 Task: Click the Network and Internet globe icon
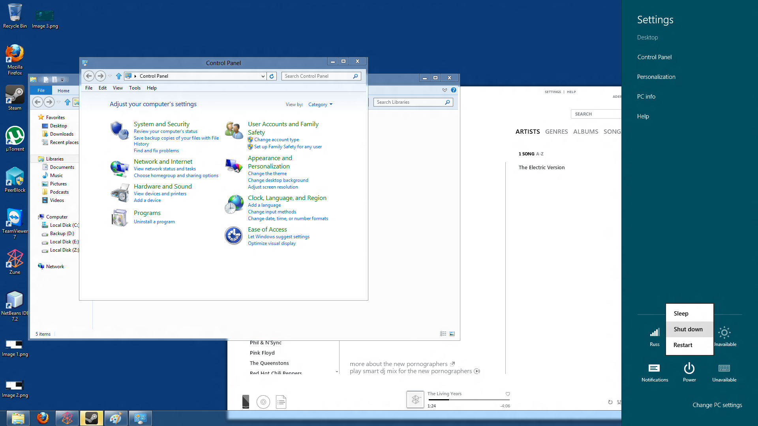(119, 169)
